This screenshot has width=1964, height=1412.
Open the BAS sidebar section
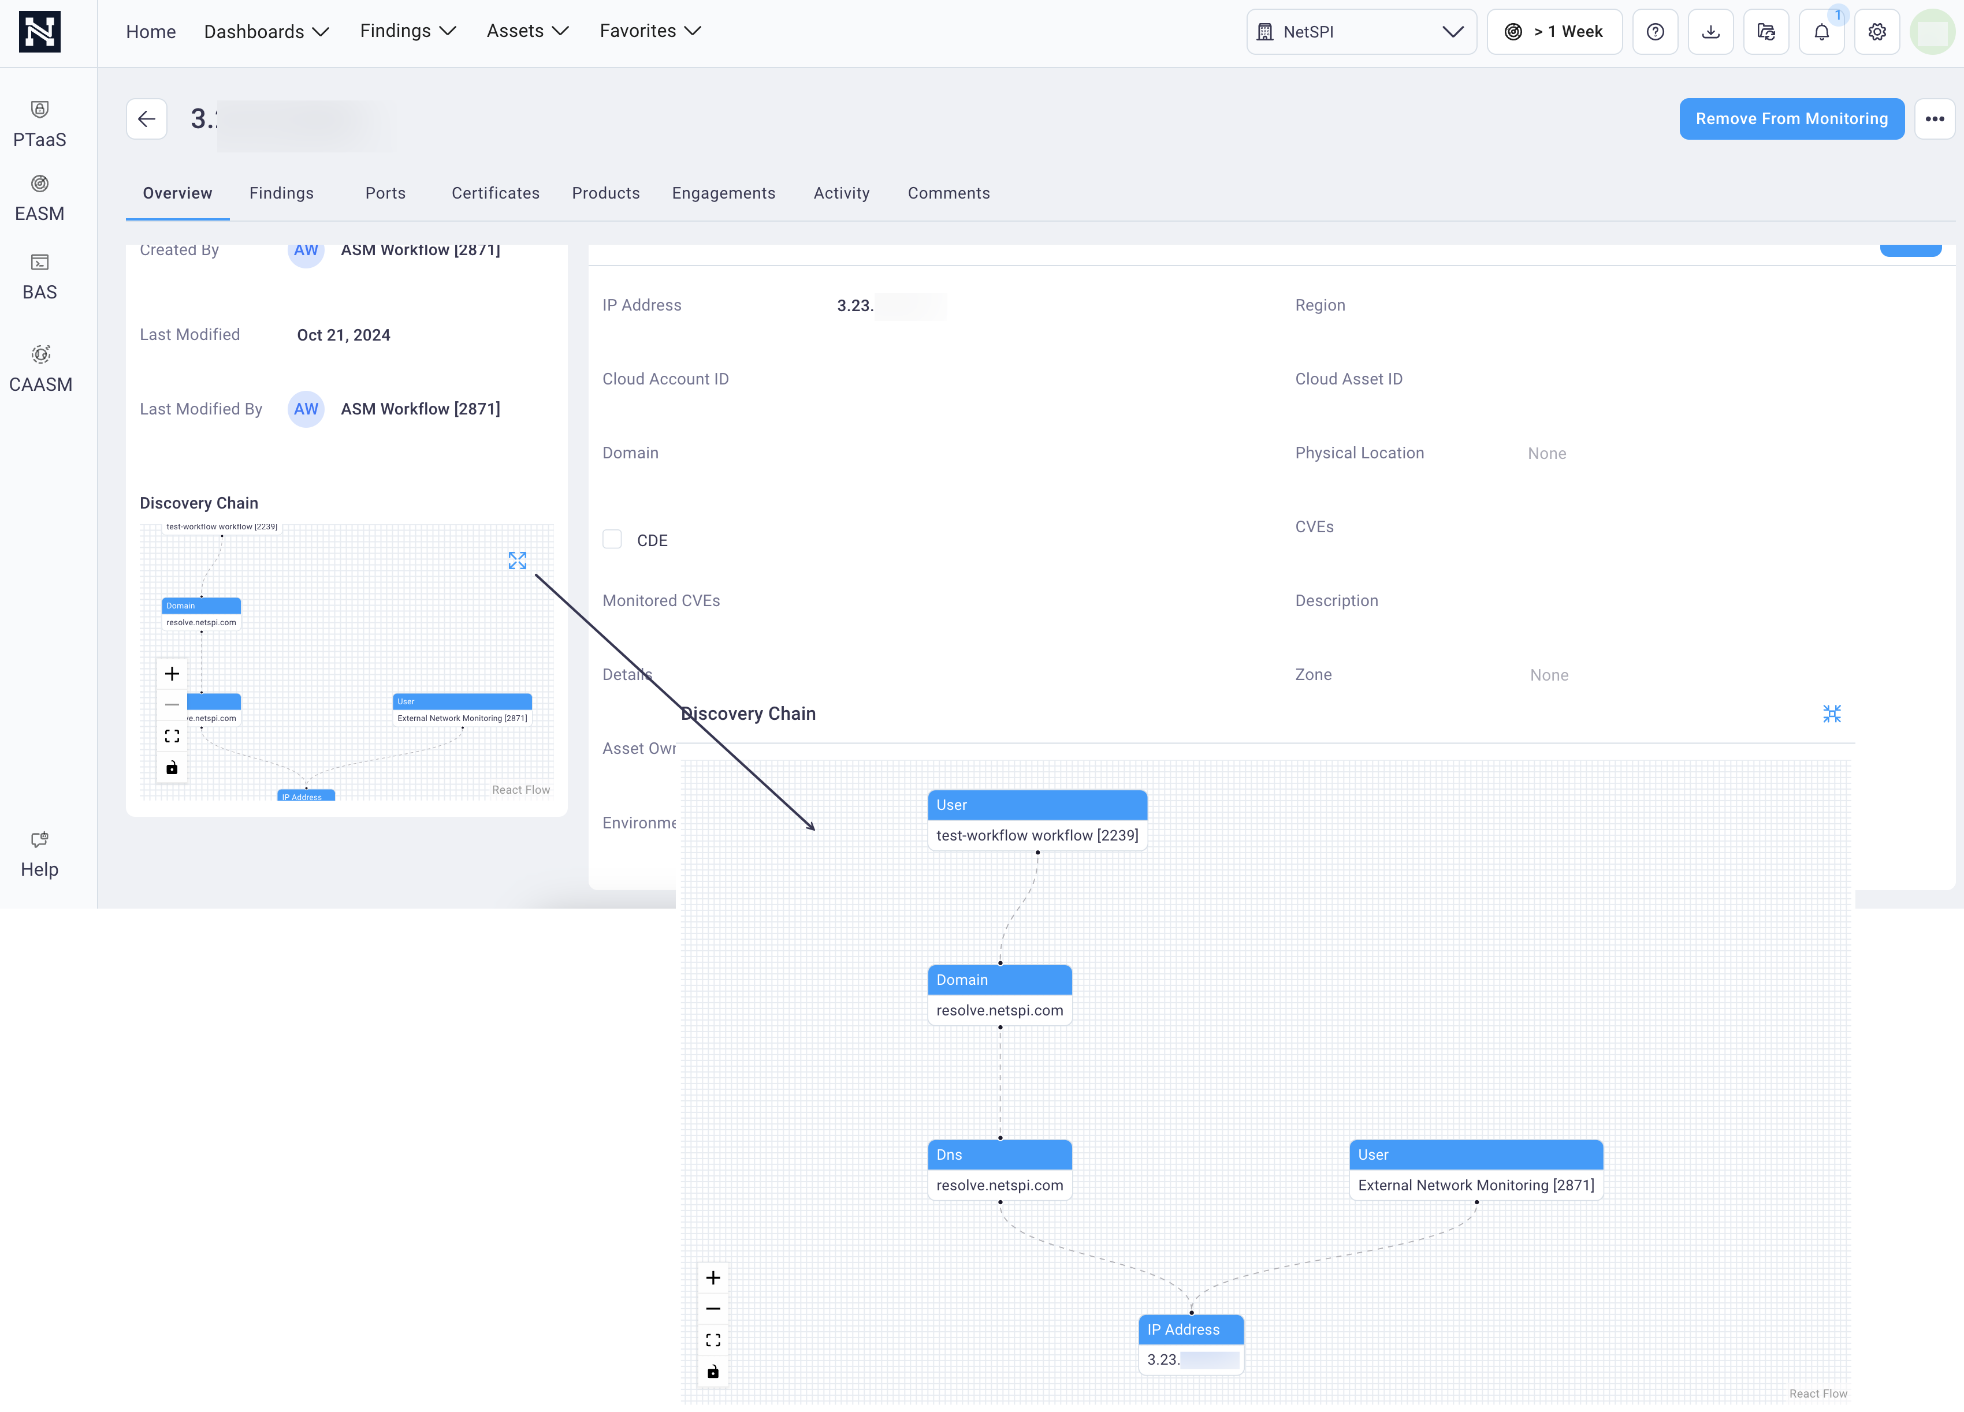[x=40, y=277]
